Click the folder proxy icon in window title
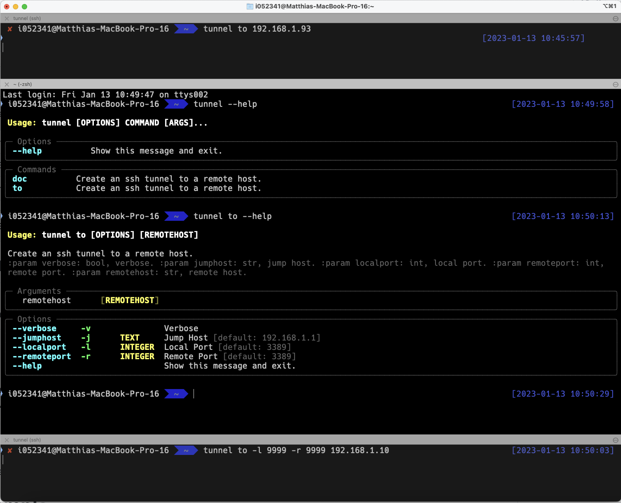The image size is (621, 503). (250, 7)
